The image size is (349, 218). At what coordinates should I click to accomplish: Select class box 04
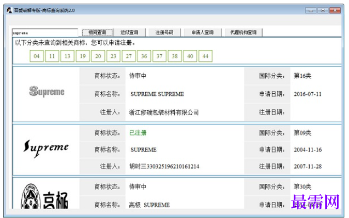click(37, 56)
